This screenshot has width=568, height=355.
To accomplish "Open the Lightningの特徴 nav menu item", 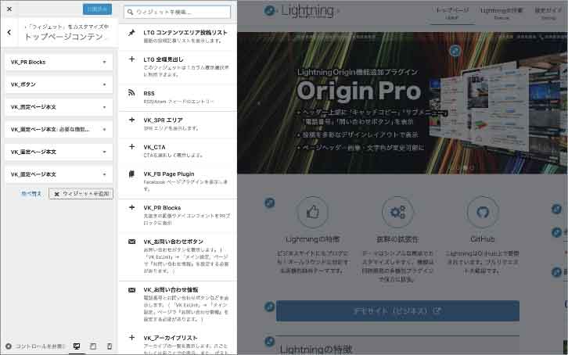I will pos(501,13).
